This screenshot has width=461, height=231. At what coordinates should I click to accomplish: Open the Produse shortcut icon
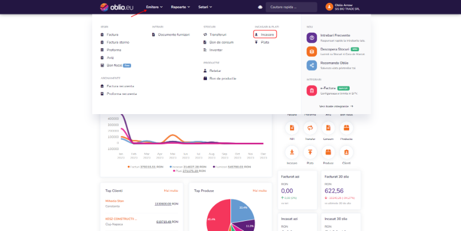click(x=328, y=152)
